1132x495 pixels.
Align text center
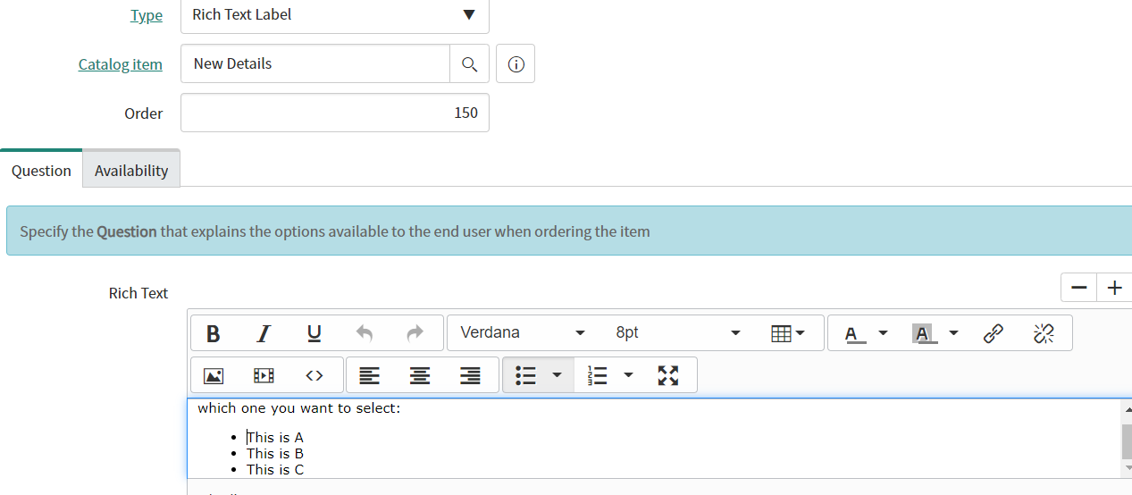[x=420, y=376]
